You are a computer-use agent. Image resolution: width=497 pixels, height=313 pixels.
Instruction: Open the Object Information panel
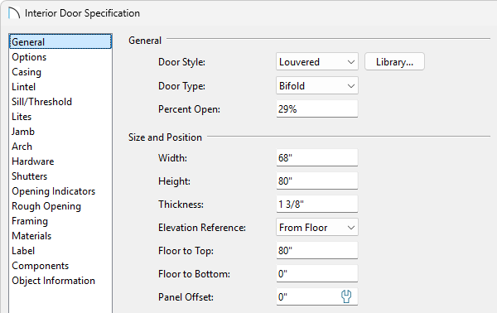[x=60, y=281]
